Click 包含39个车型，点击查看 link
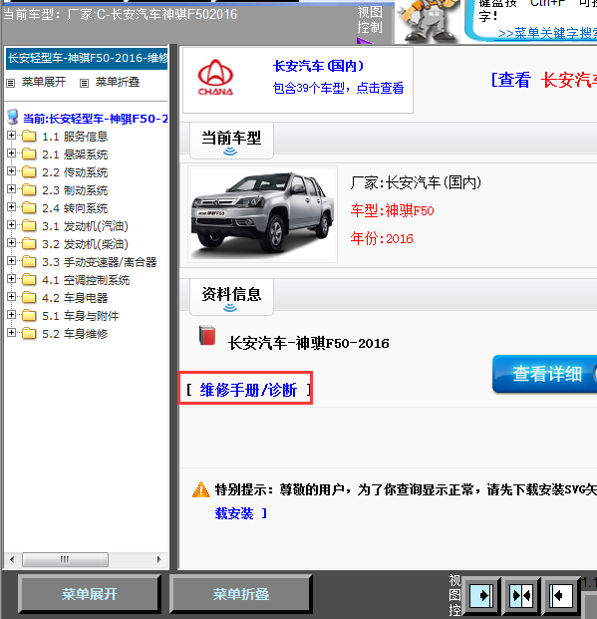597x619 pixels. [x=339, y=88]
